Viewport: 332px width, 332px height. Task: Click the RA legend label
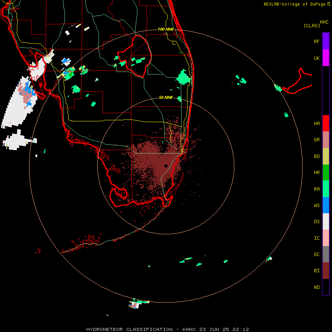tap(317, 189)
